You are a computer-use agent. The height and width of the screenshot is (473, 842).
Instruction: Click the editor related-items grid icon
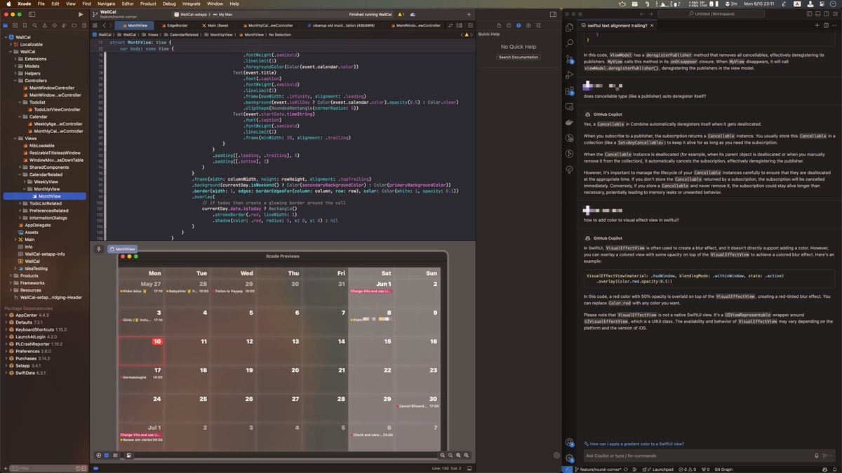pos(95,25)
